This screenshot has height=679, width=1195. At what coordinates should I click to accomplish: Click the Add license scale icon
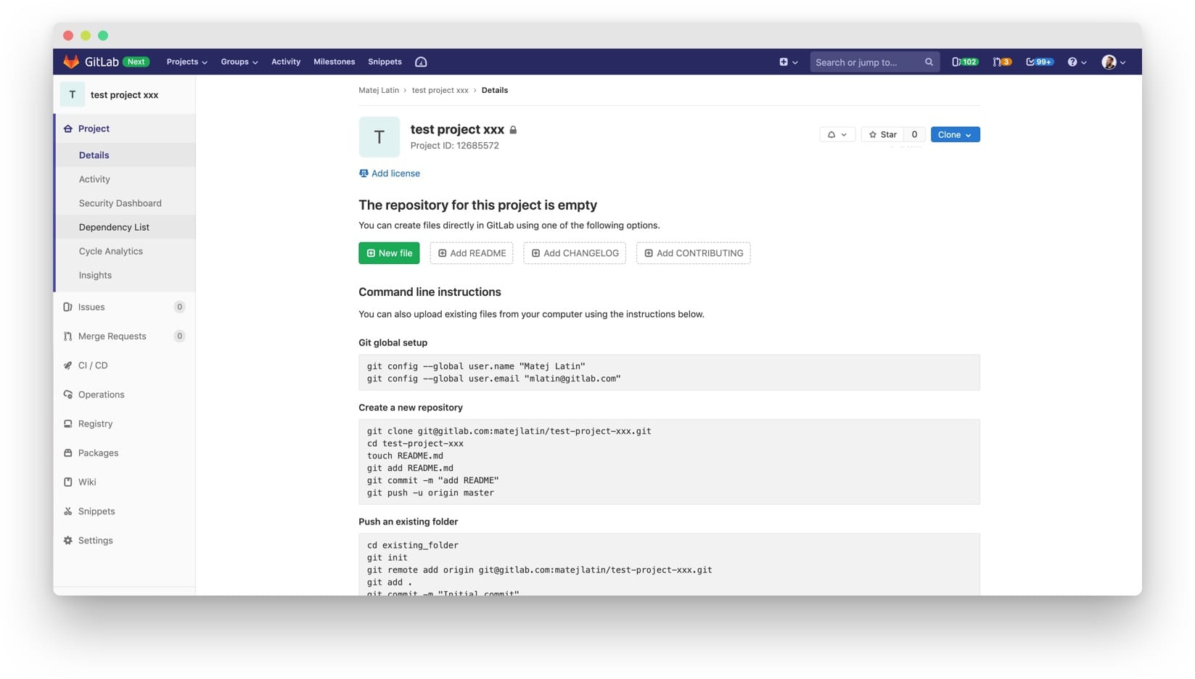coord(364,173)
